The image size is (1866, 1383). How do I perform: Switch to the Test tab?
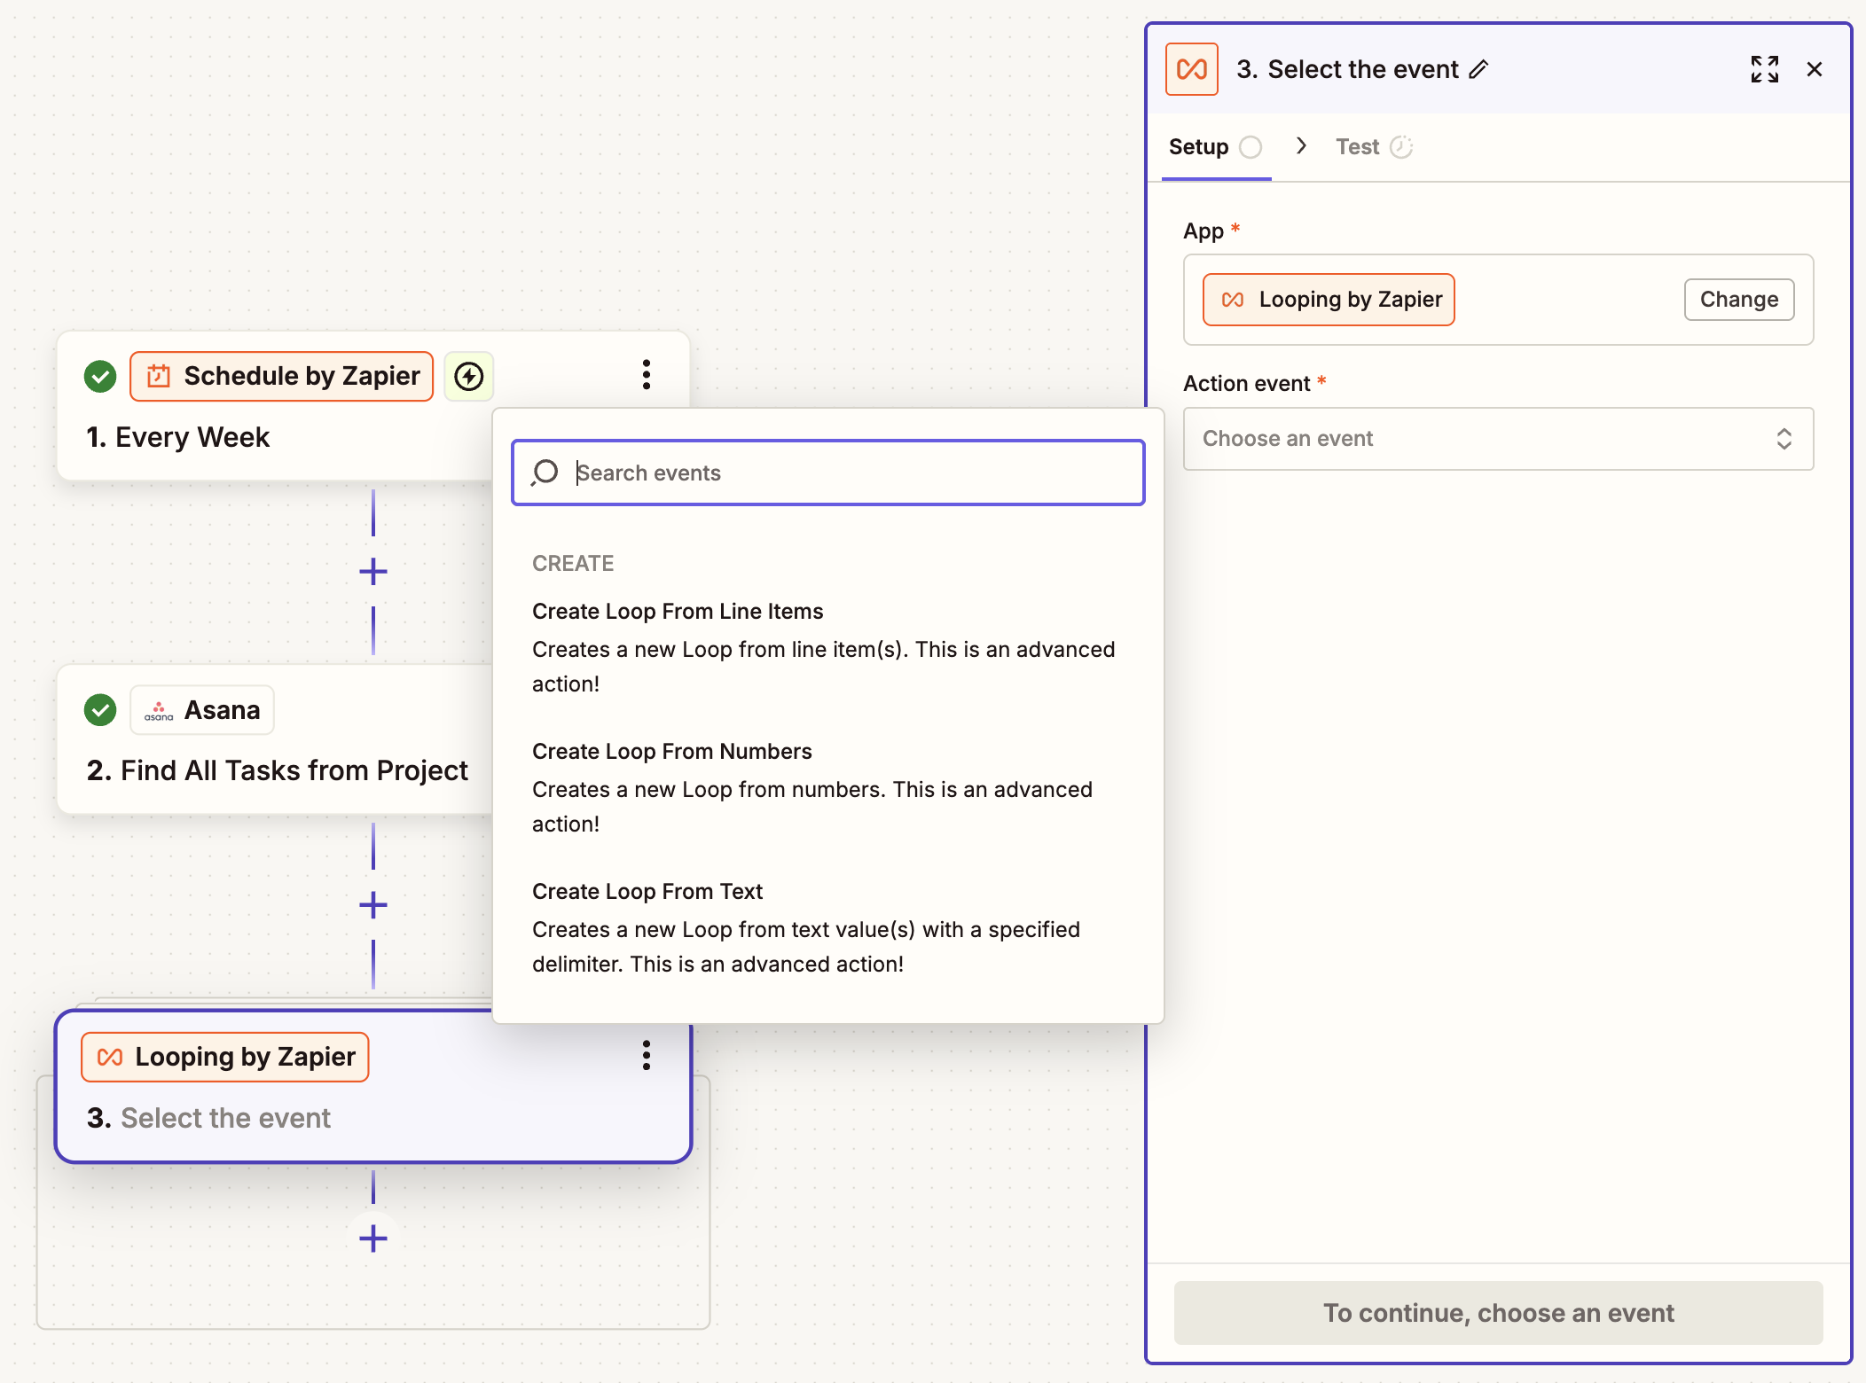(x=1374, y=147)
